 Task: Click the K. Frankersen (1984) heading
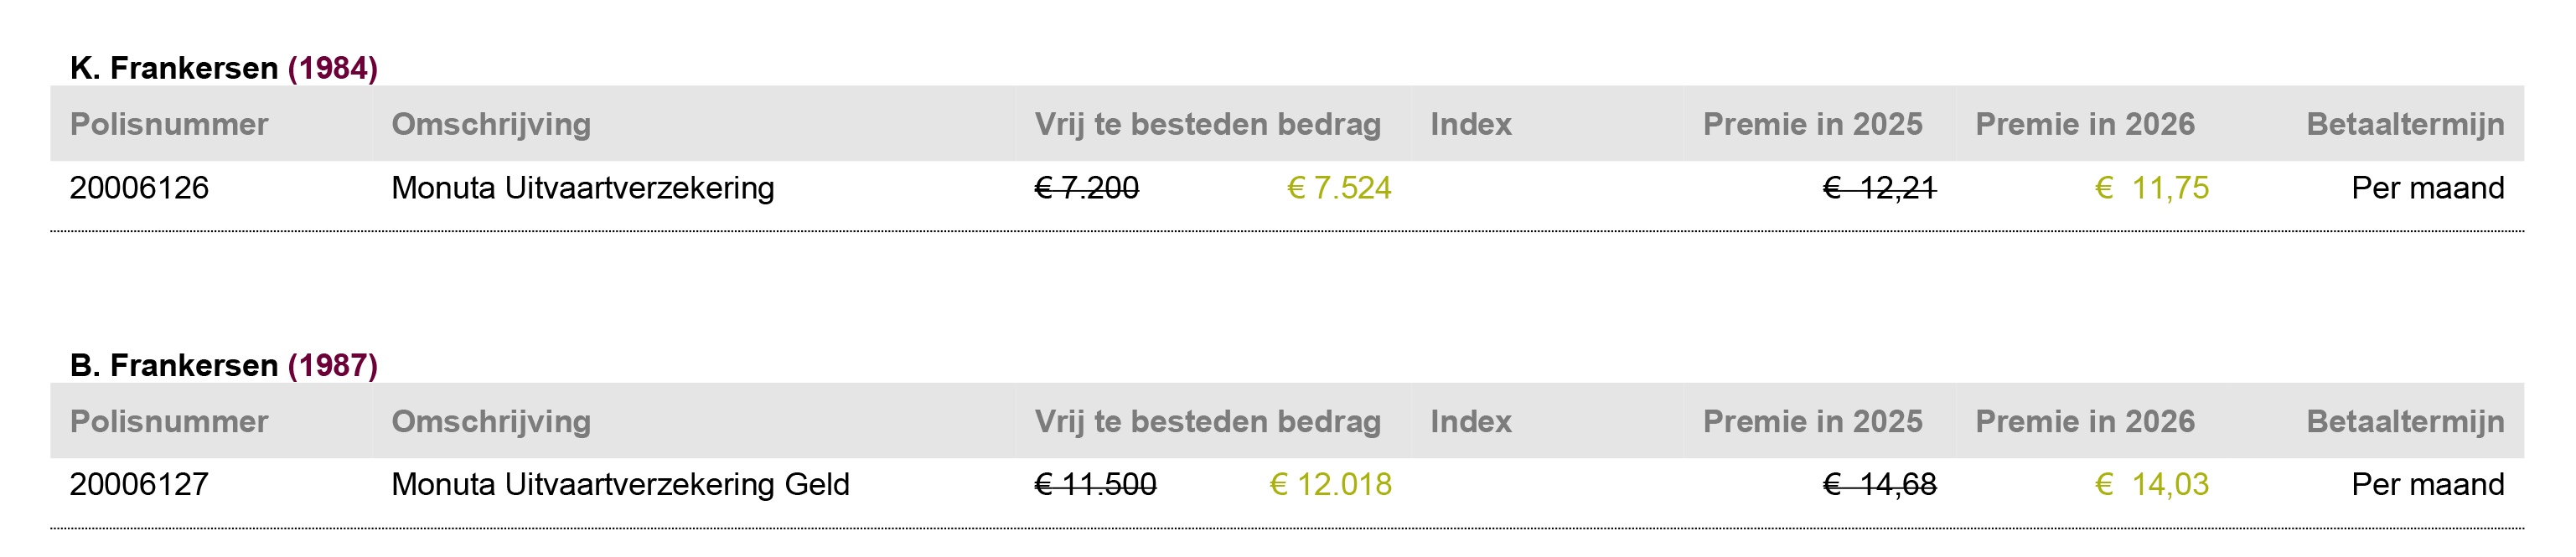(x=223, y=68)
